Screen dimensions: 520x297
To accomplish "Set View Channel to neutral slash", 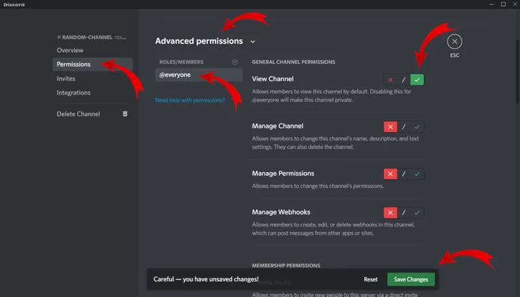I will pyautogui.click(x=404, y=80).
